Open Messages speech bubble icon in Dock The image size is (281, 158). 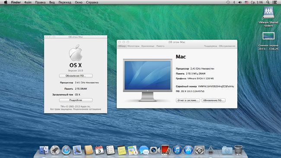tap(144, 150)
